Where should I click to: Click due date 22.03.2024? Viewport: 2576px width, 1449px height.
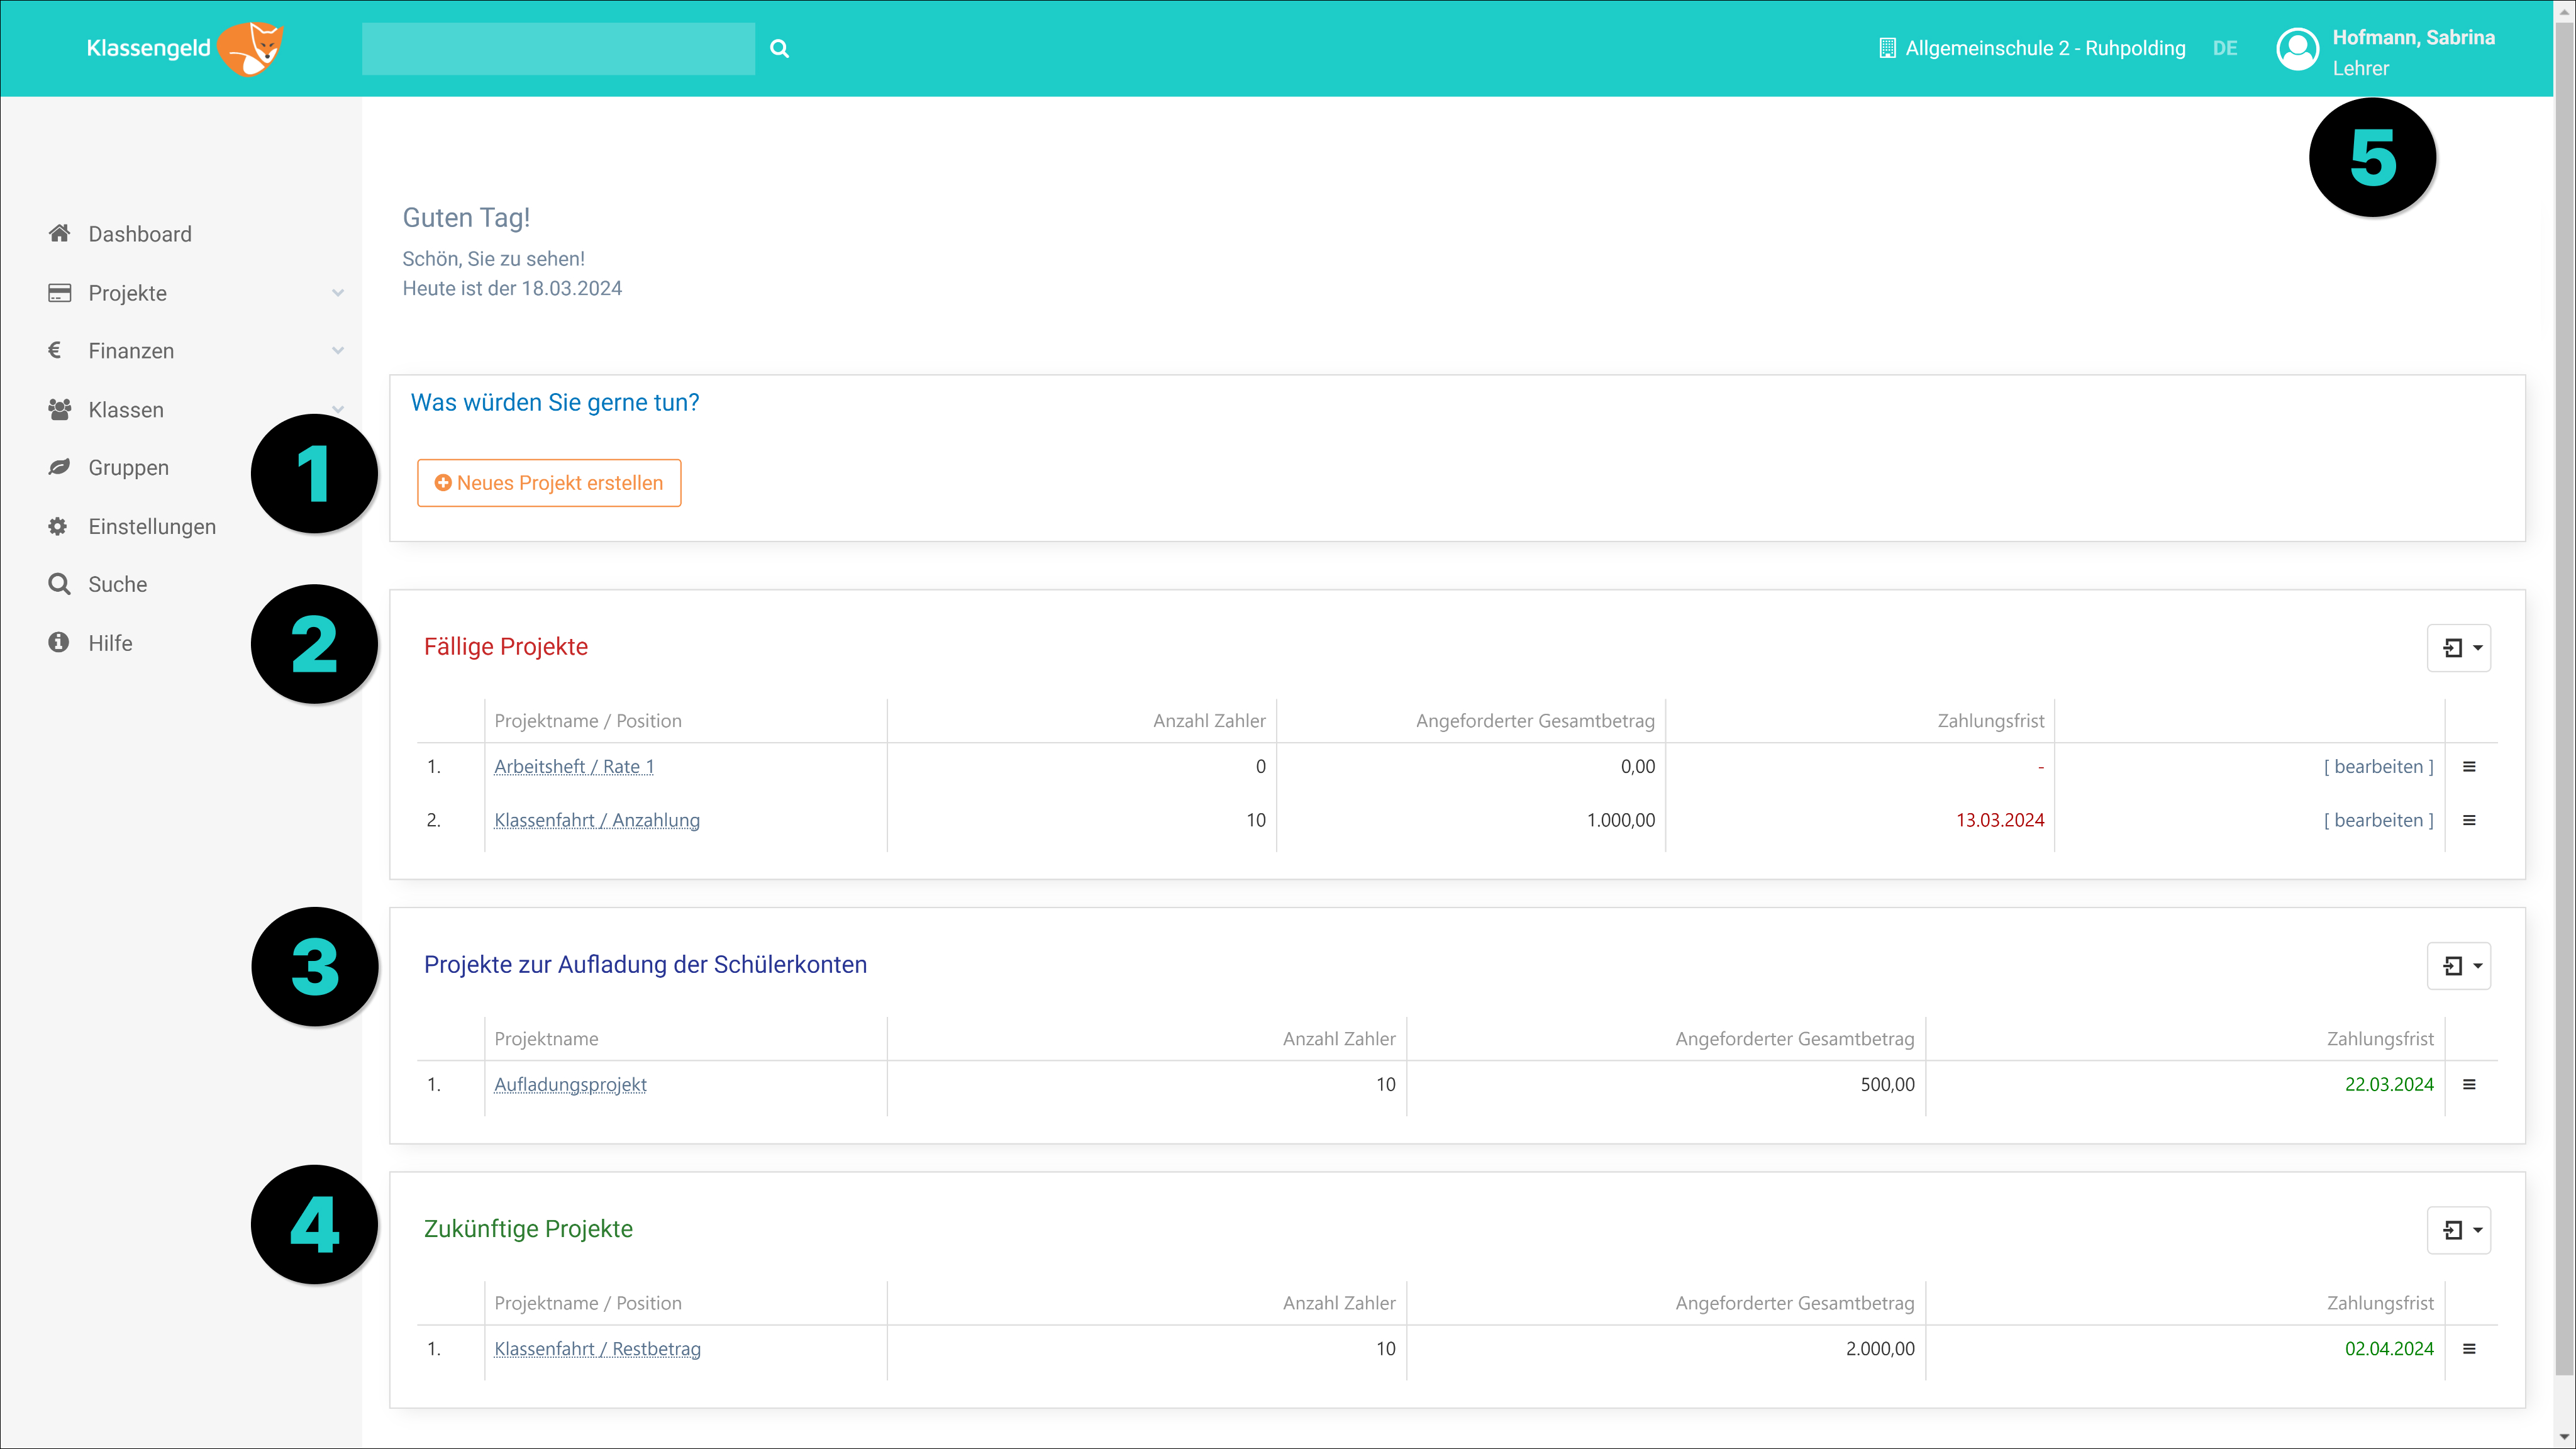coord(2389,1085)
